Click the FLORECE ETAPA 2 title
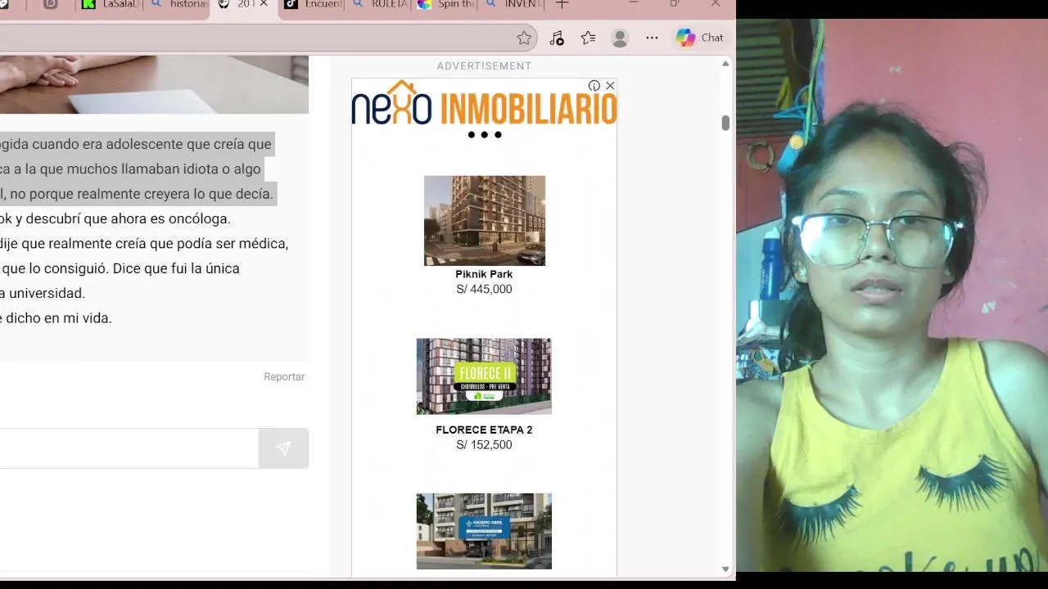The image size is (1048, 589). pyautogui.click(x=484, y=429)
